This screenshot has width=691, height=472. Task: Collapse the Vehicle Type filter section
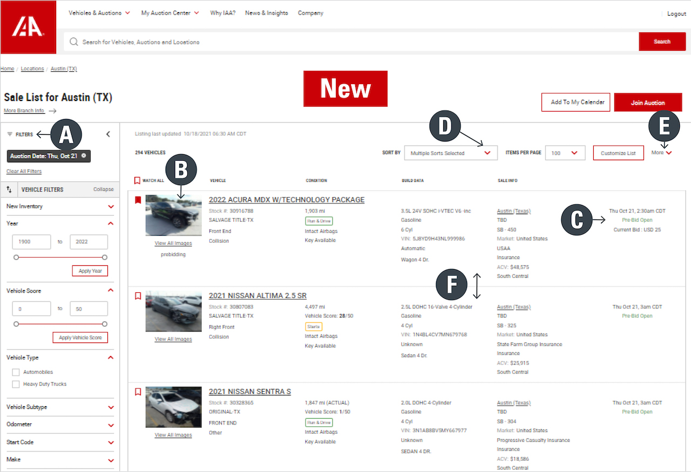[x=111, y=358]
